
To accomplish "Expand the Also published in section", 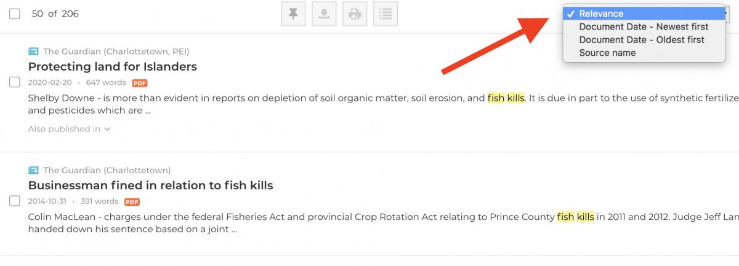I will click(69, 129).
